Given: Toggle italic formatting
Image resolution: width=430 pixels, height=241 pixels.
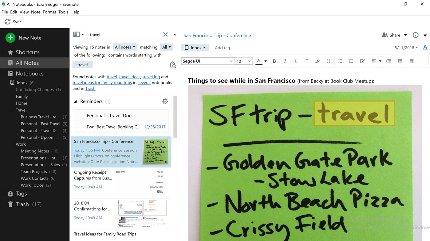Looking at the screenshot, I should 285,61.
